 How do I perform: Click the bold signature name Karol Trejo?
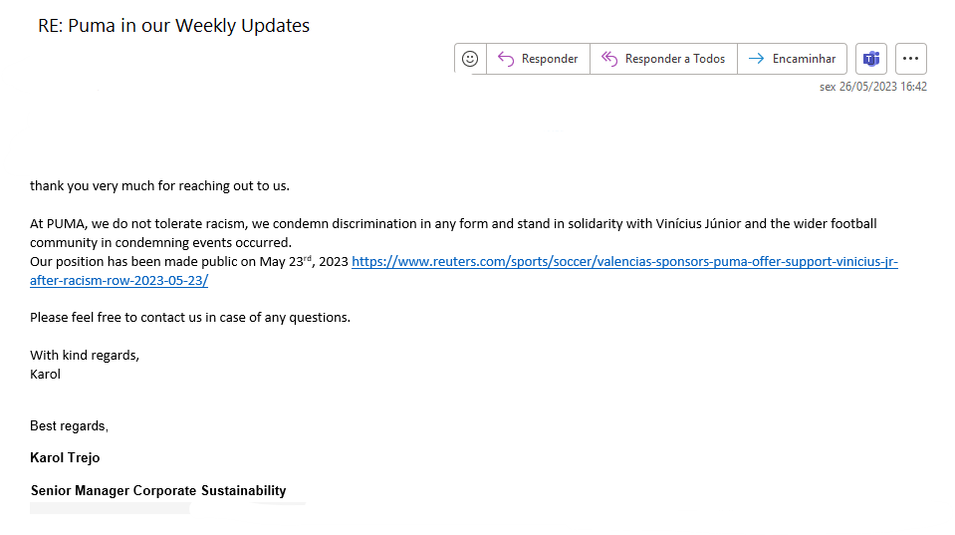(65, 457)
